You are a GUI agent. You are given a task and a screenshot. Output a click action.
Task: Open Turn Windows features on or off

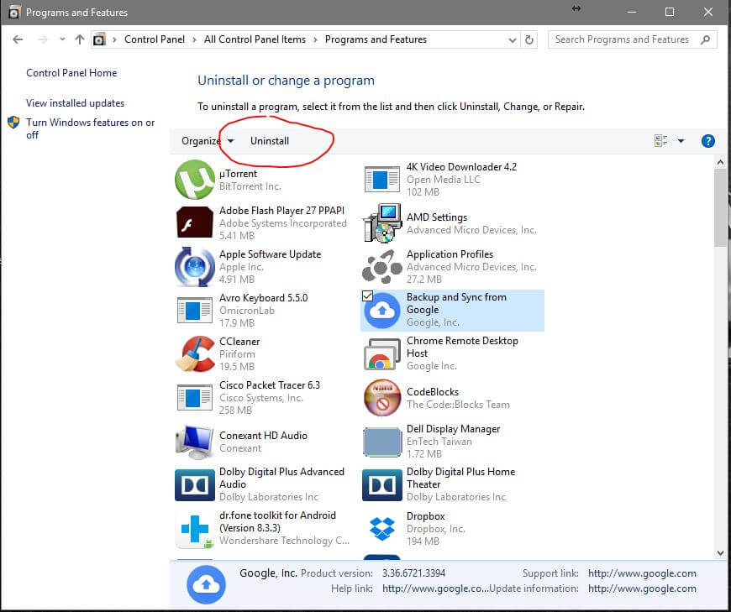point(91,128)
